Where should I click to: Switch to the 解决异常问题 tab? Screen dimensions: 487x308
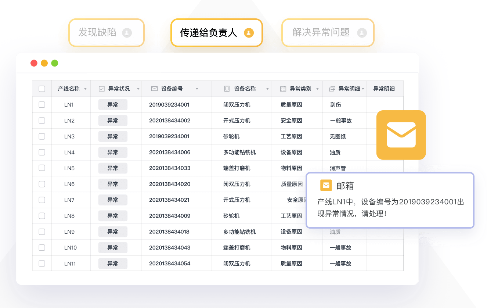tap(328, 33)
